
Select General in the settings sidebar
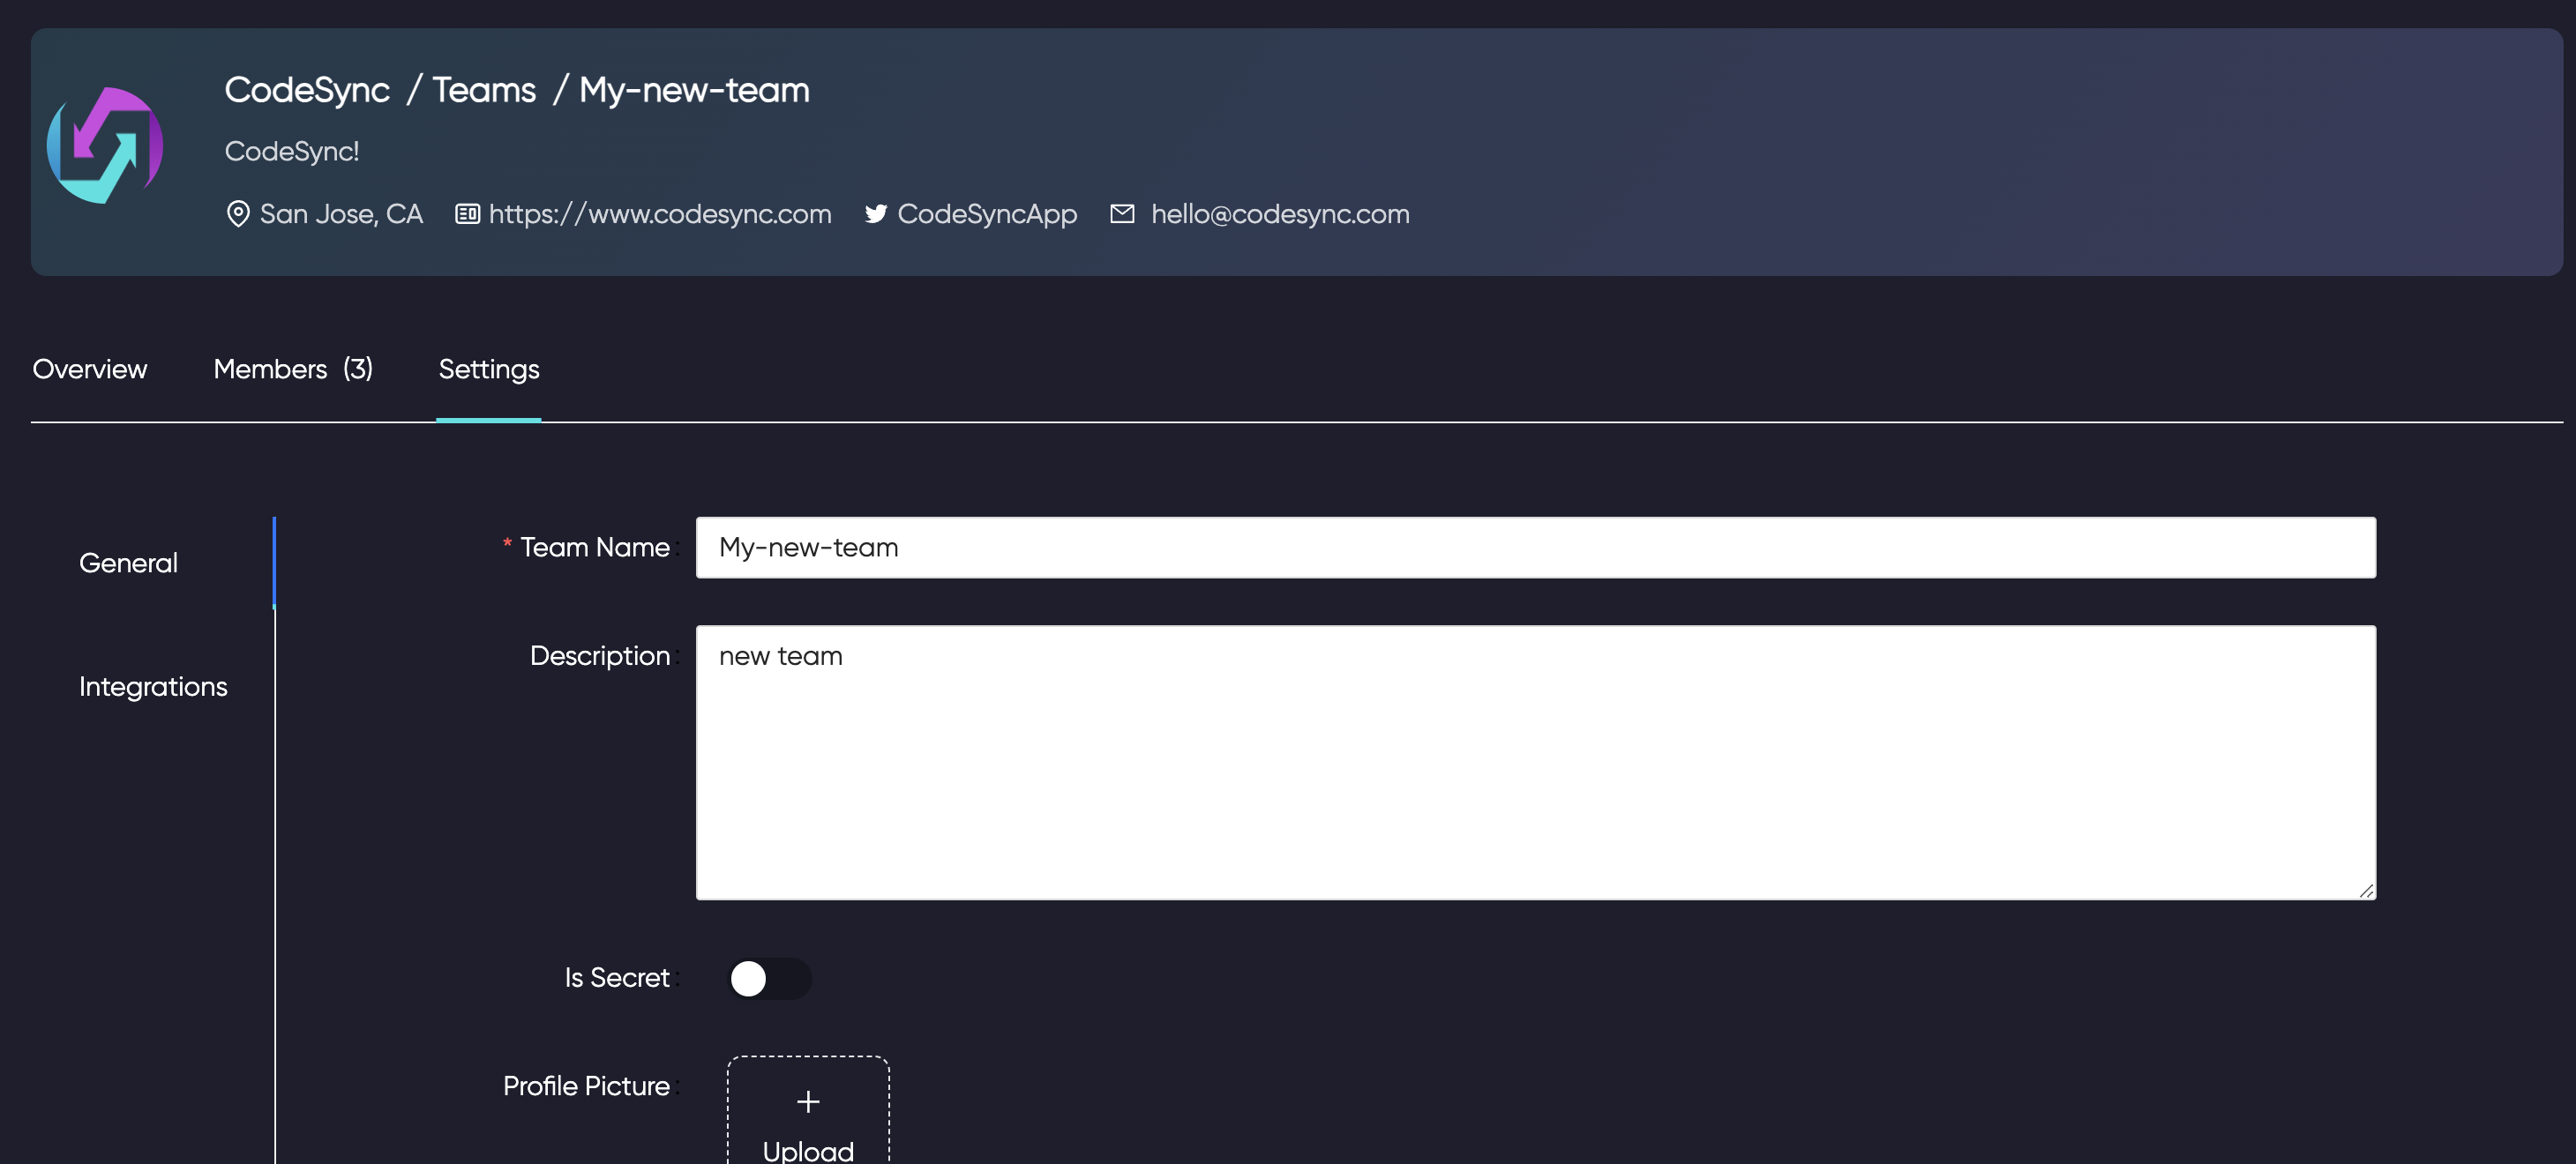(128, 563)
